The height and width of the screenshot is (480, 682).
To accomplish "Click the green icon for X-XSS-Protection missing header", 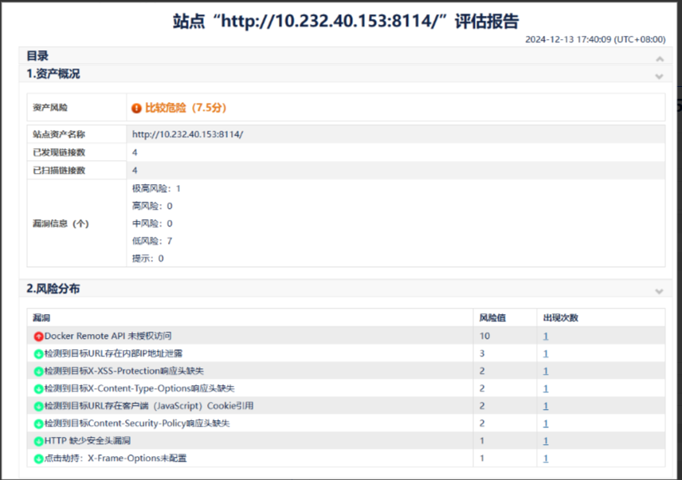I will (37, 371).
